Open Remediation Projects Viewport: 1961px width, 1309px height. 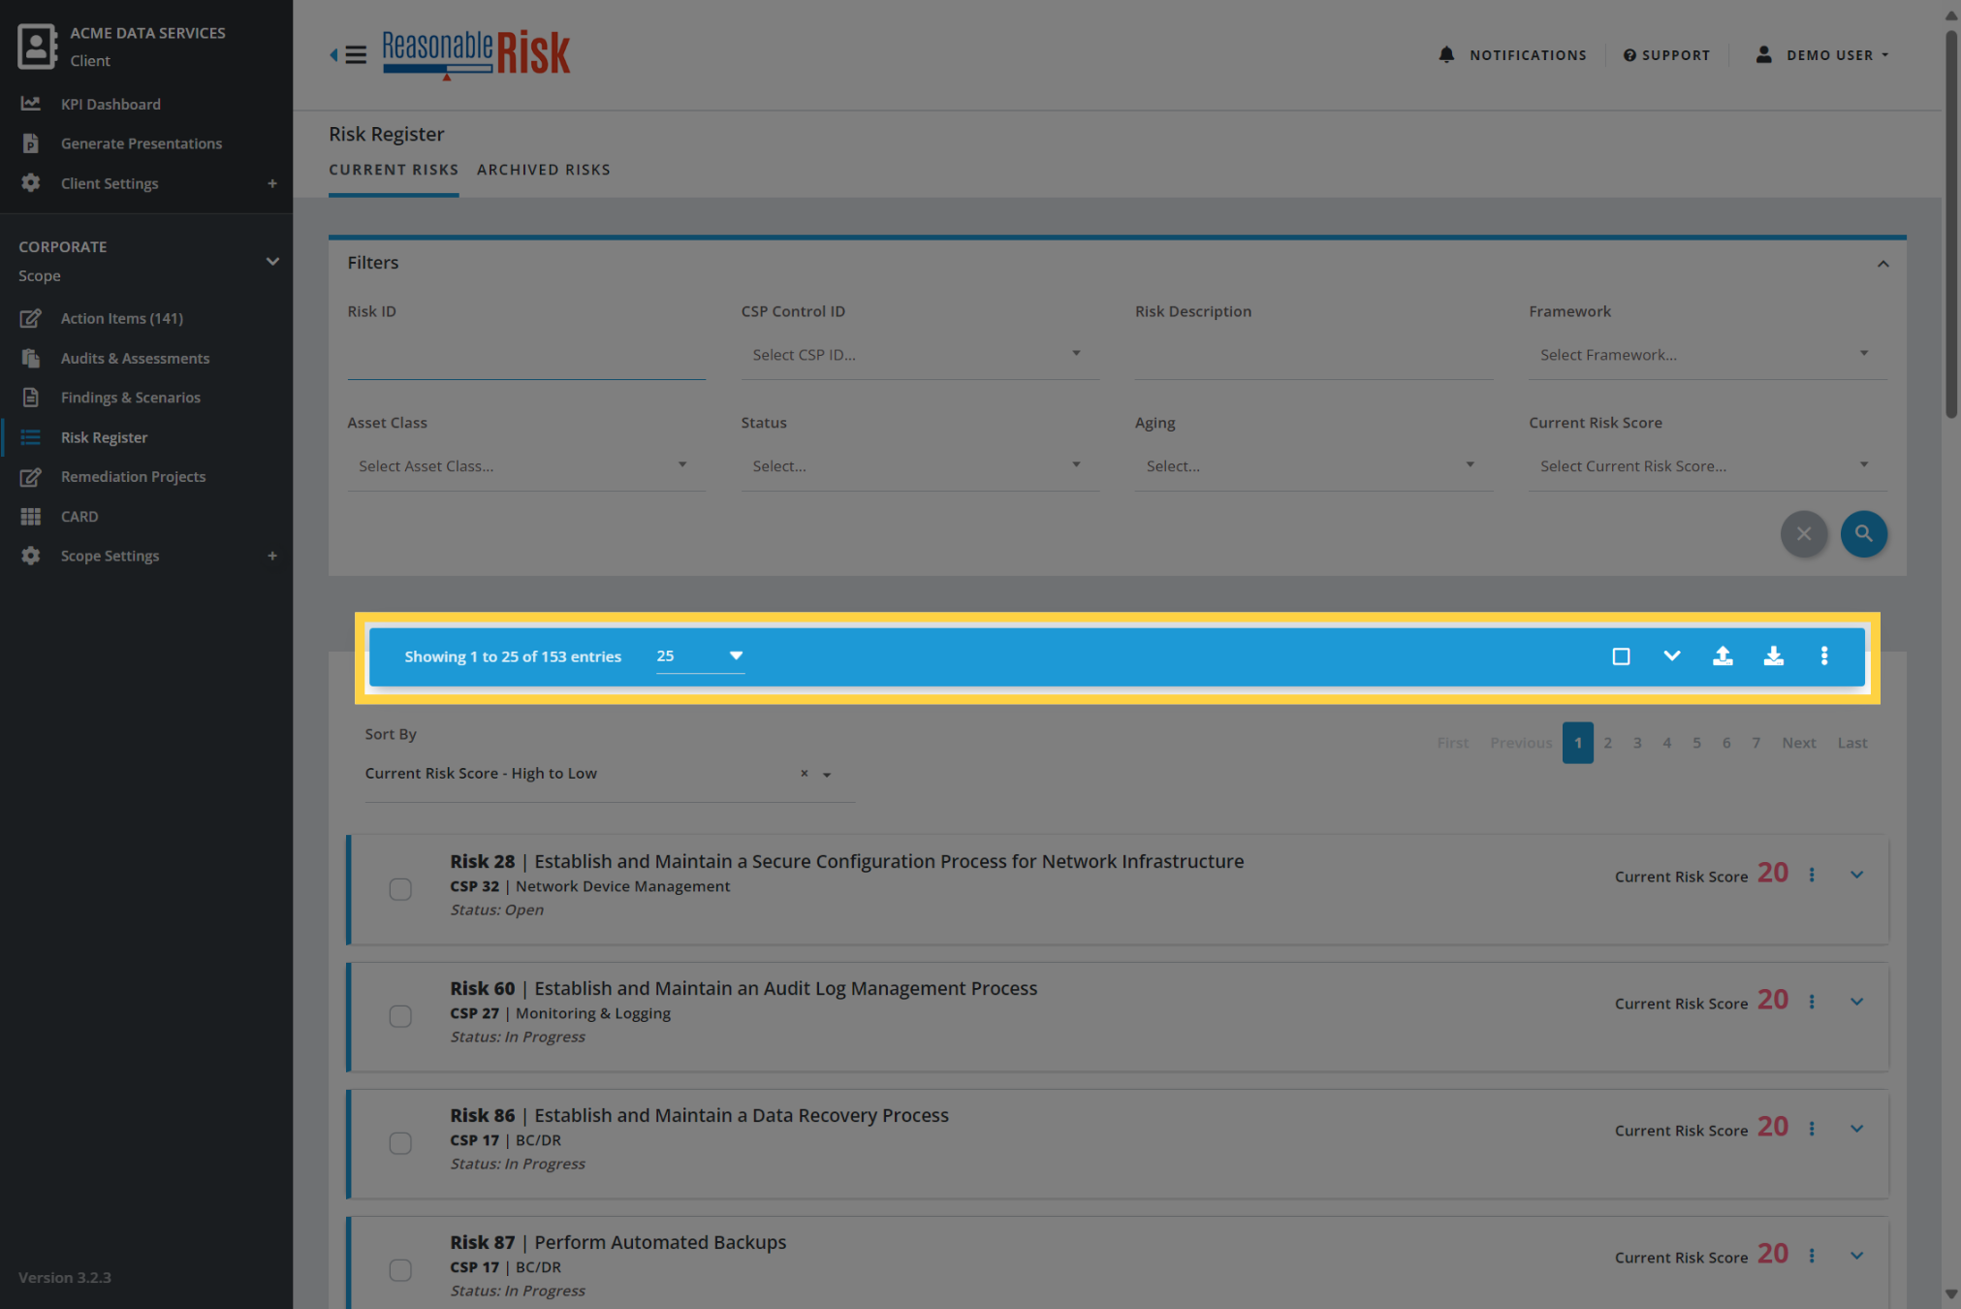[133, 476]
